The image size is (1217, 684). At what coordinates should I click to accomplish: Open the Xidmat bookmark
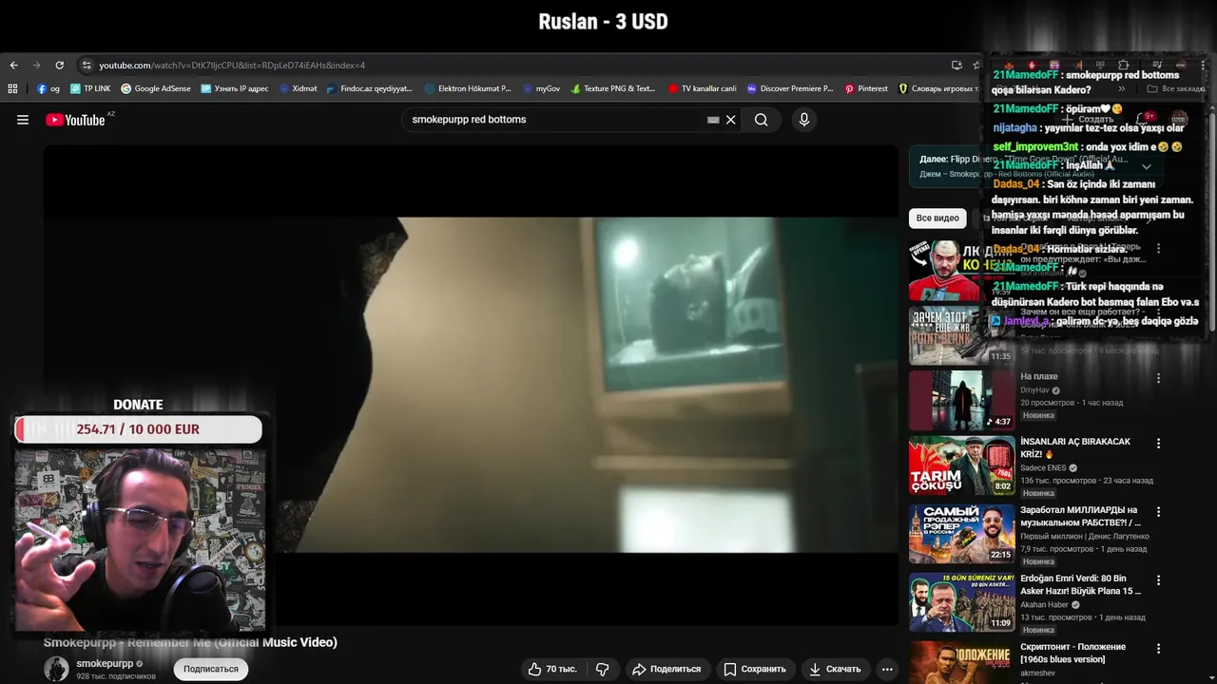tap(298, 88)
